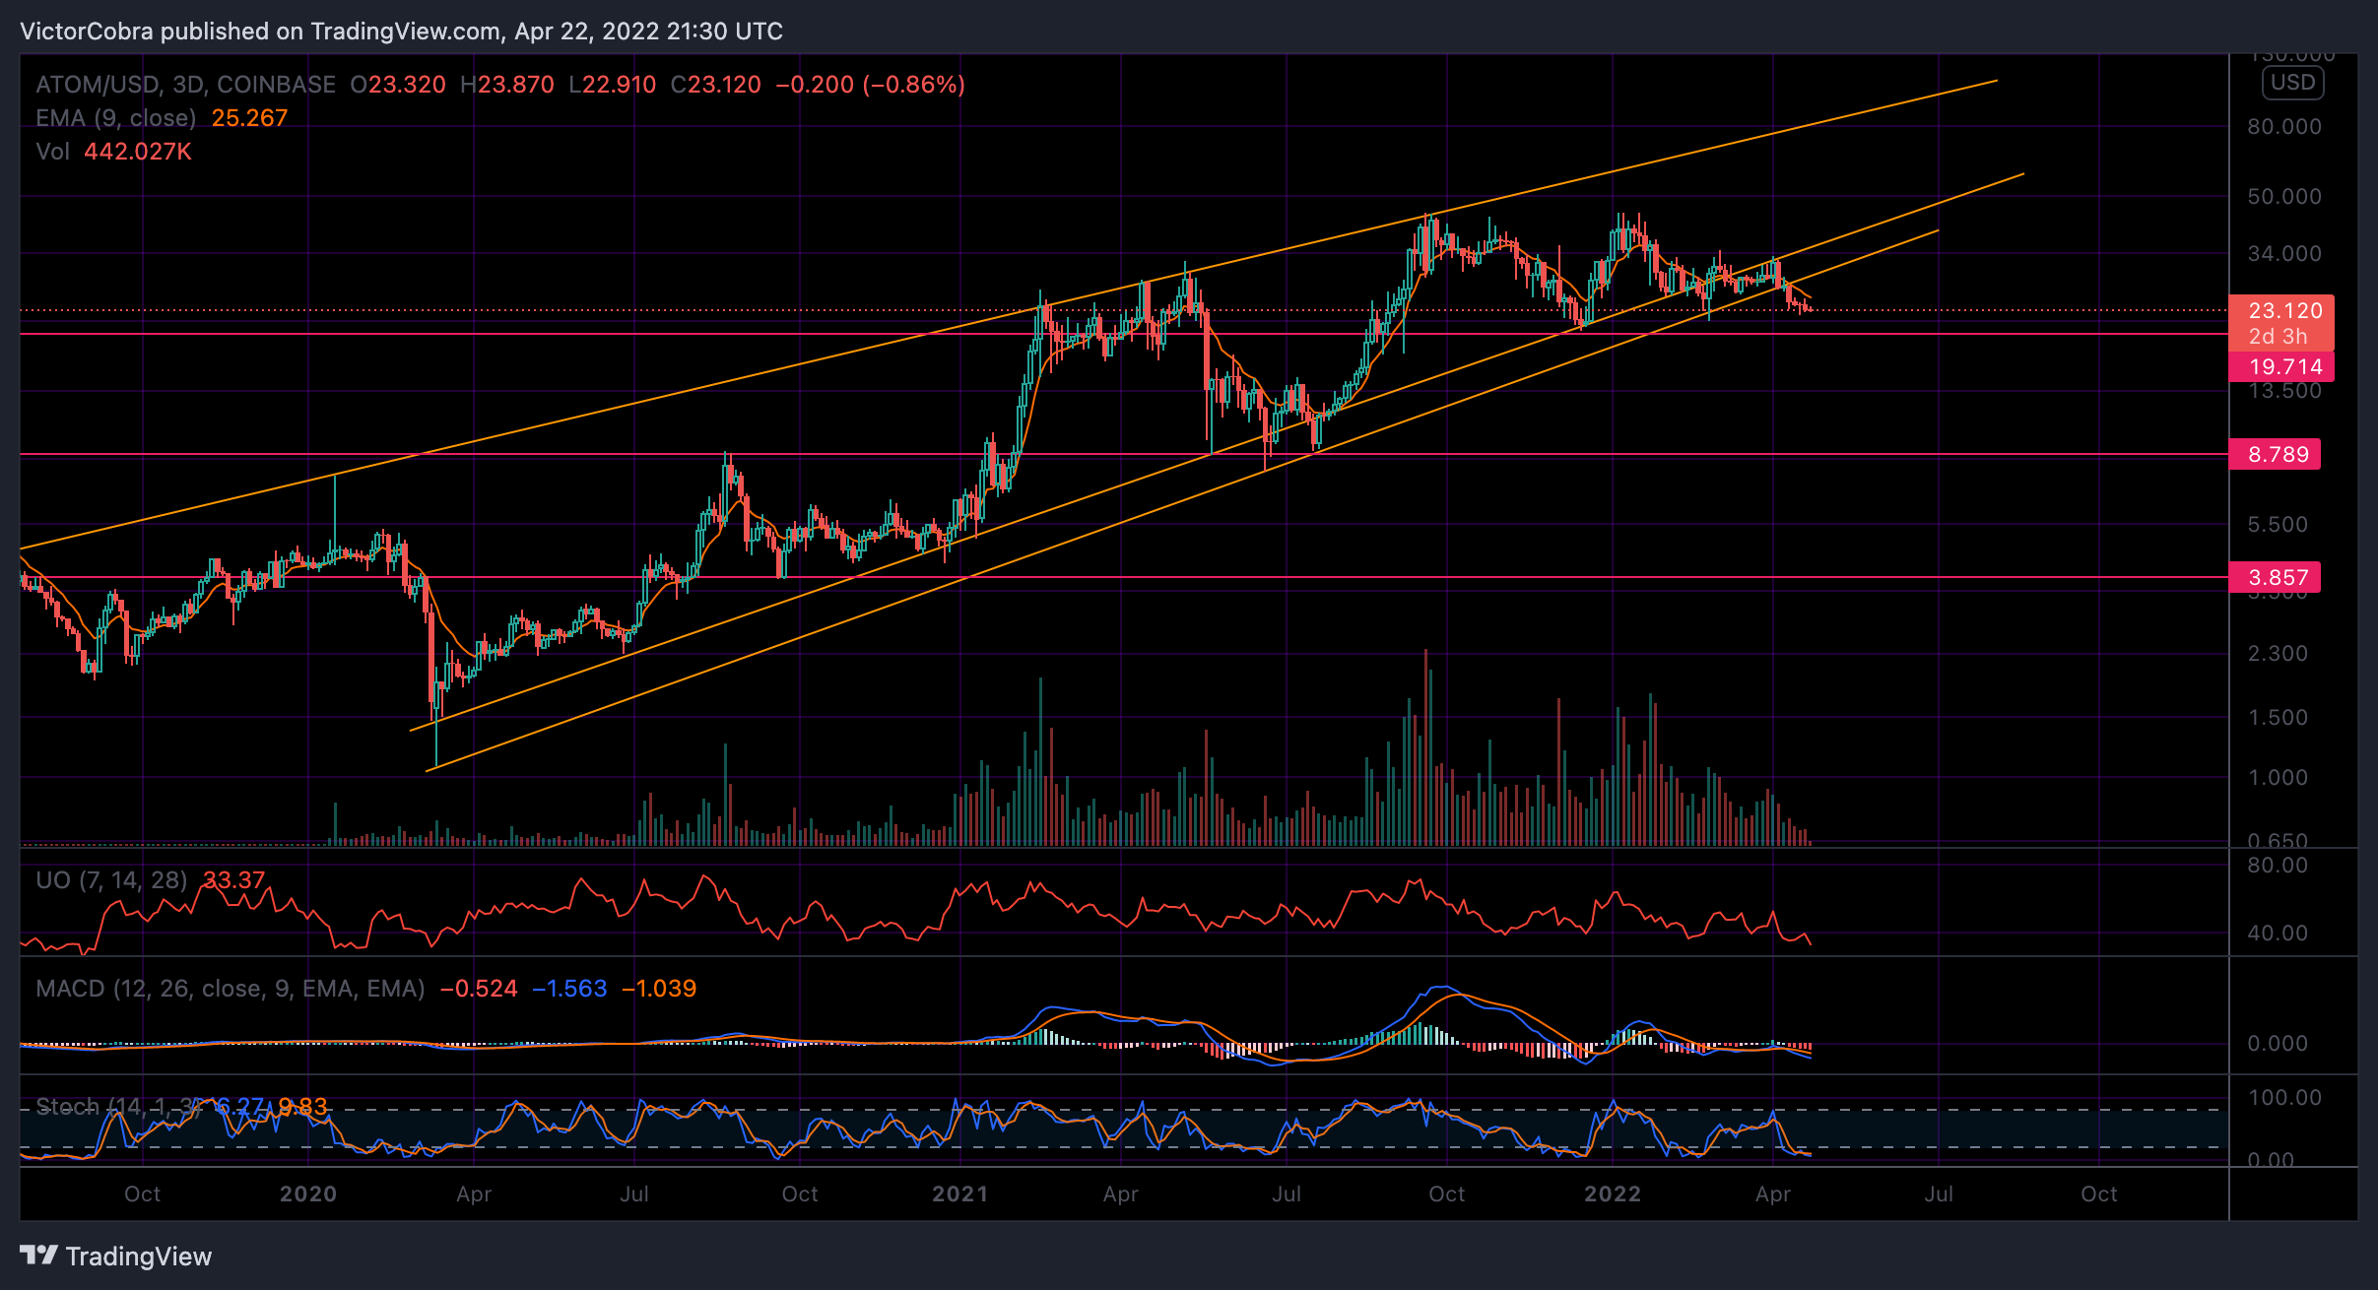This screenshot has height=1290, width=2378.
Task: Click the 2022 time axis label
Action: point(1613,1194)
